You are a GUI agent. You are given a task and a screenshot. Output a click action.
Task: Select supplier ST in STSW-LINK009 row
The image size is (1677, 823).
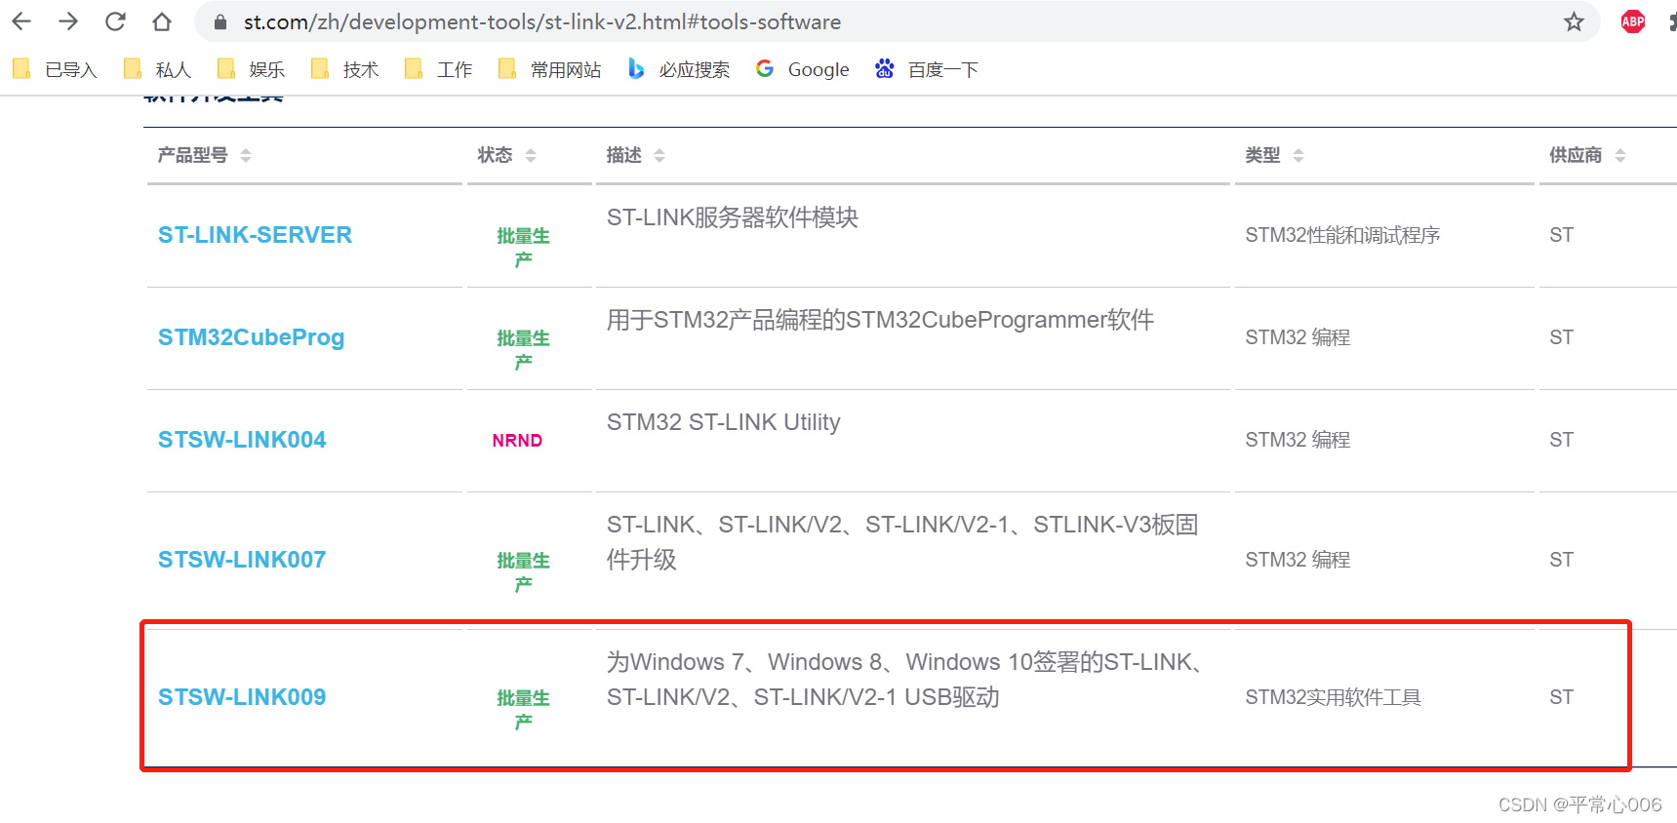coord(1561,697)
